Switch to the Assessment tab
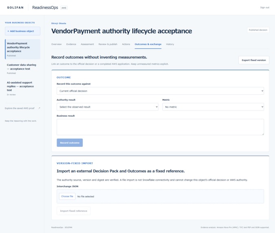 coord(87,44)
